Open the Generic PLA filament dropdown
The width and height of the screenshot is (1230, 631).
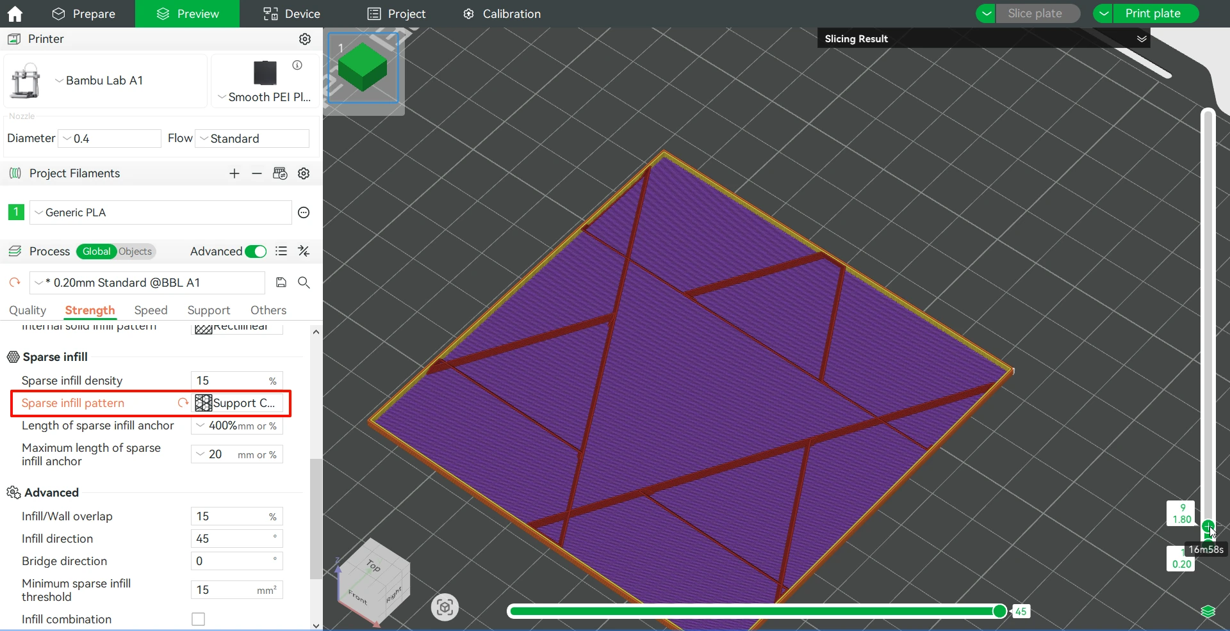point(160,212)
